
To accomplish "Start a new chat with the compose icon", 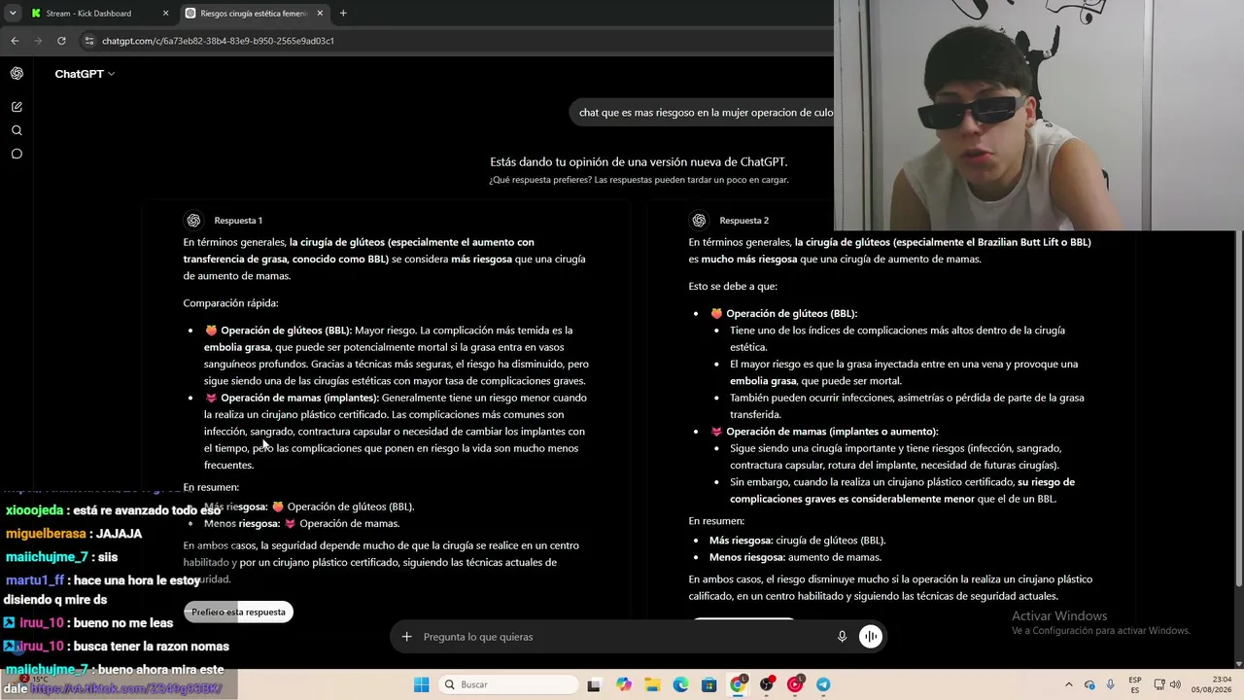I will point(17,107).
